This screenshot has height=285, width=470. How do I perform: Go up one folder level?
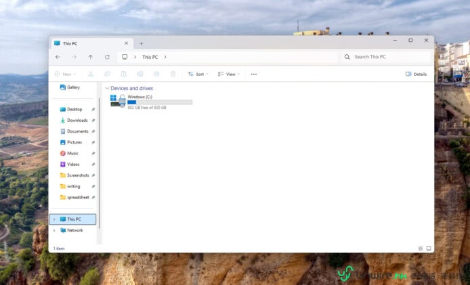click(91, 58)
